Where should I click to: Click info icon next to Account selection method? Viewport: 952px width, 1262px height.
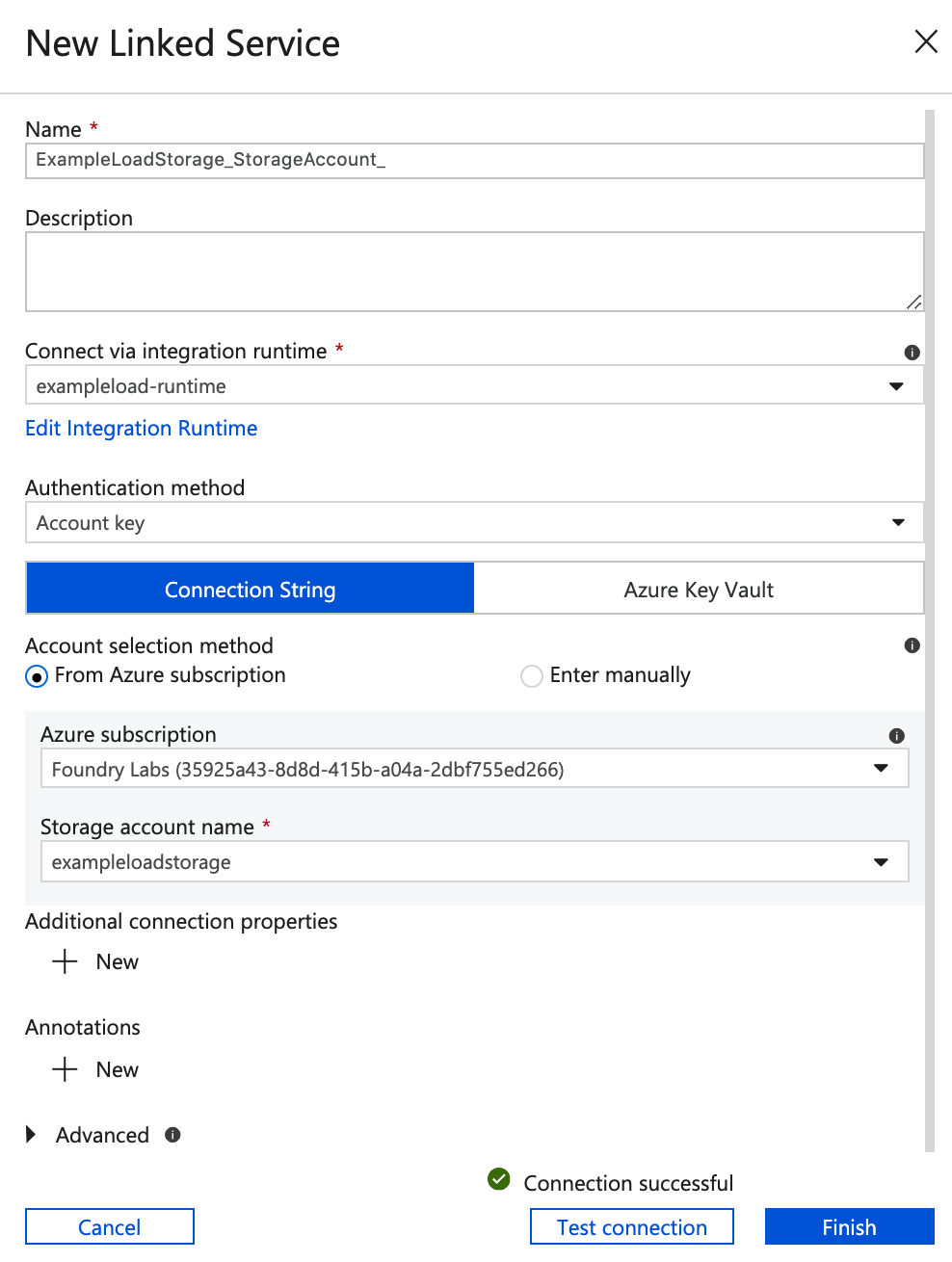(912, 645)
